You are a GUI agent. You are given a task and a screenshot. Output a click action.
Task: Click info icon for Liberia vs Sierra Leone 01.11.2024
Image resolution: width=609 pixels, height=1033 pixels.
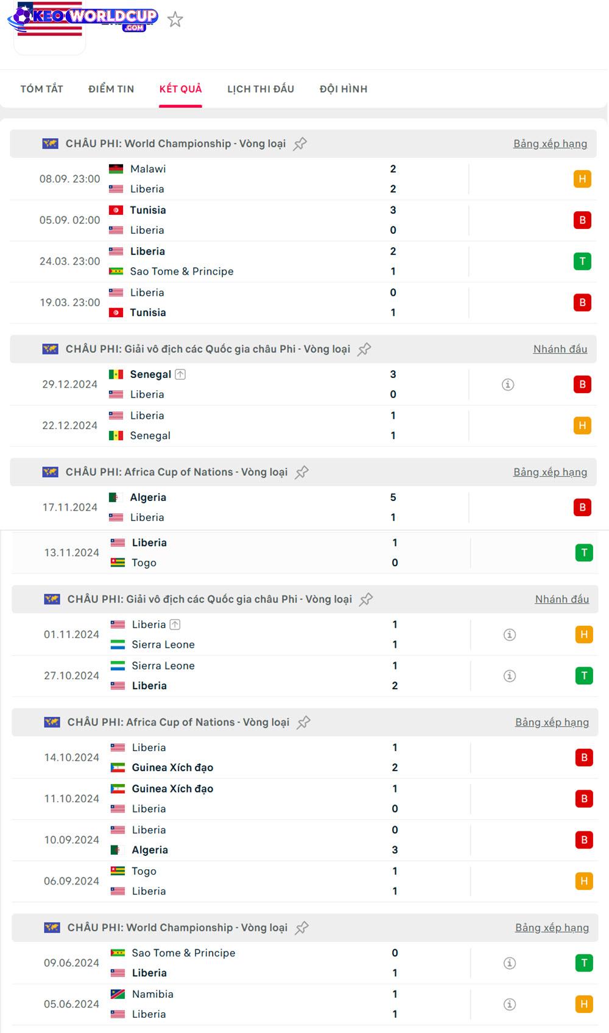[510, 635]
